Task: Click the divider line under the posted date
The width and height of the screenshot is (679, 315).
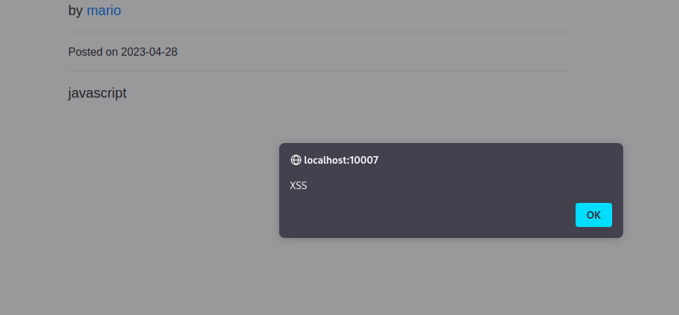Action: 320,72
